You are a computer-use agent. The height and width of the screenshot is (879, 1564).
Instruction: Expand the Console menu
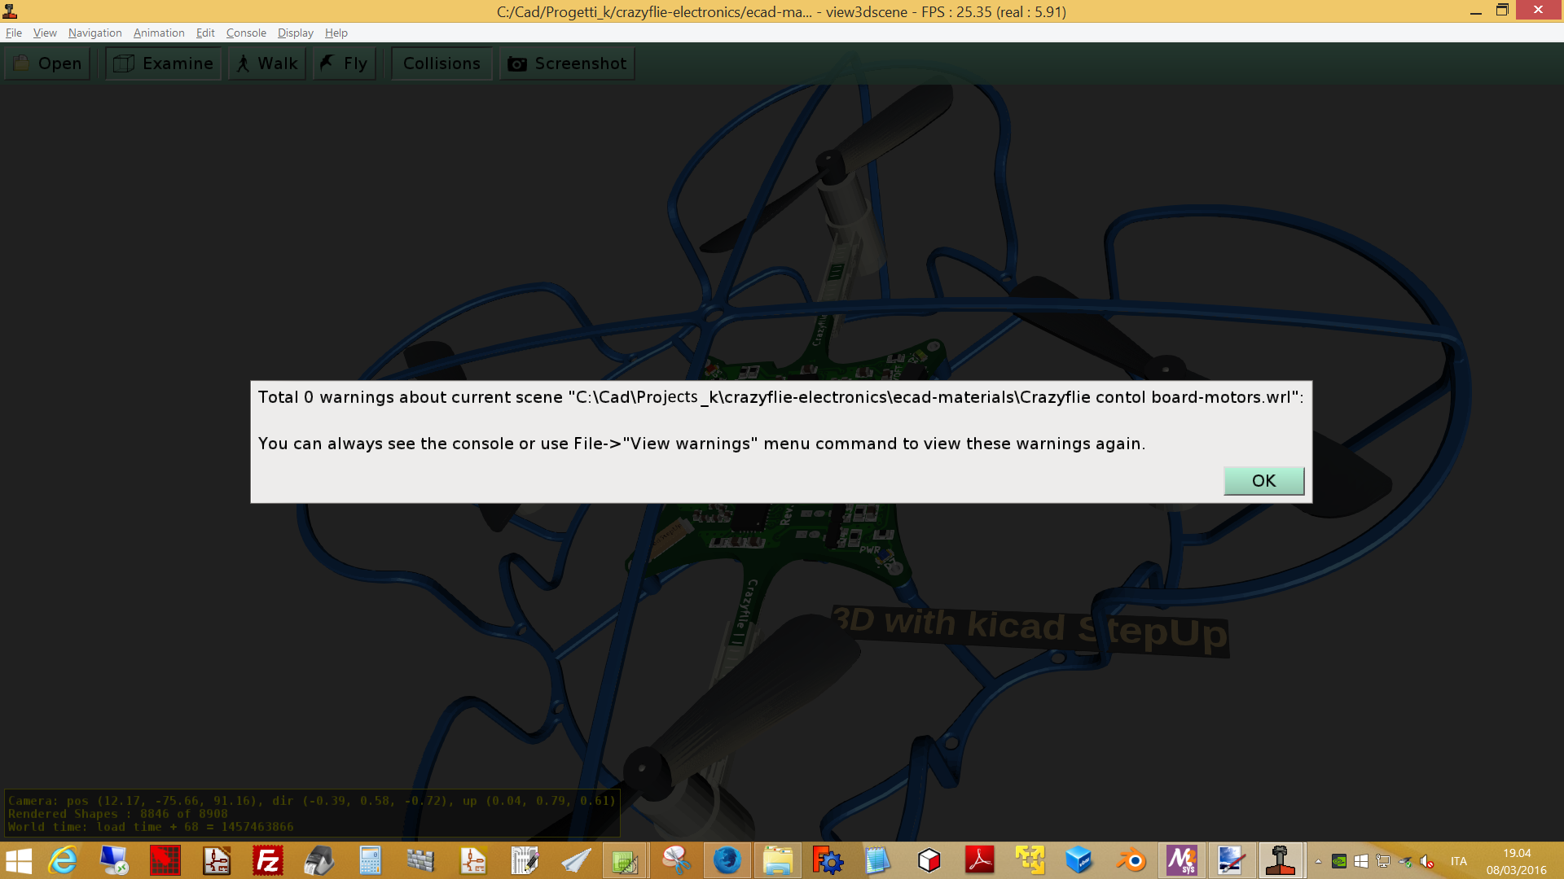(x=246, y=33)
